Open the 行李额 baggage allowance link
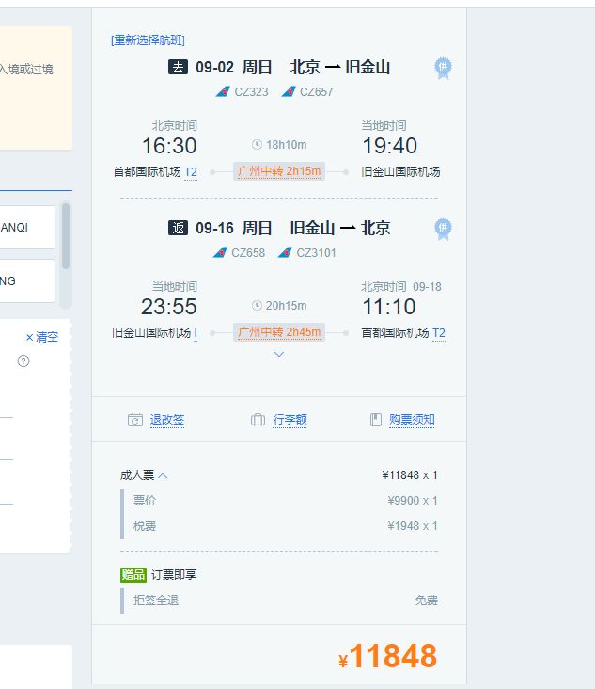Screen dimensions: 595x689 [290, 420]
